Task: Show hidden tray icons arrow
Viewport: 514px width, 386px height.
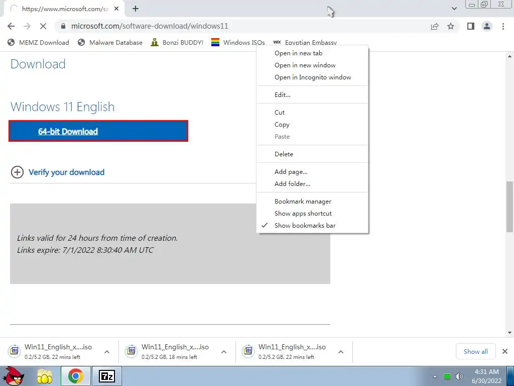Action: (435, 376)
